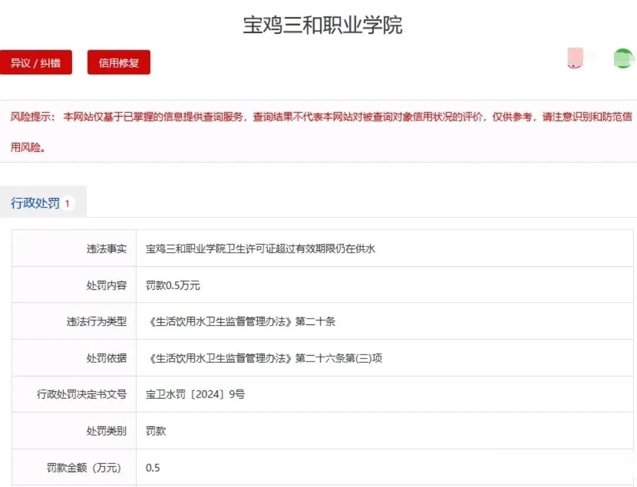Click the 罚款金额（万元）row label
This screenshot has width=637, height=487.
coord(100,468)
